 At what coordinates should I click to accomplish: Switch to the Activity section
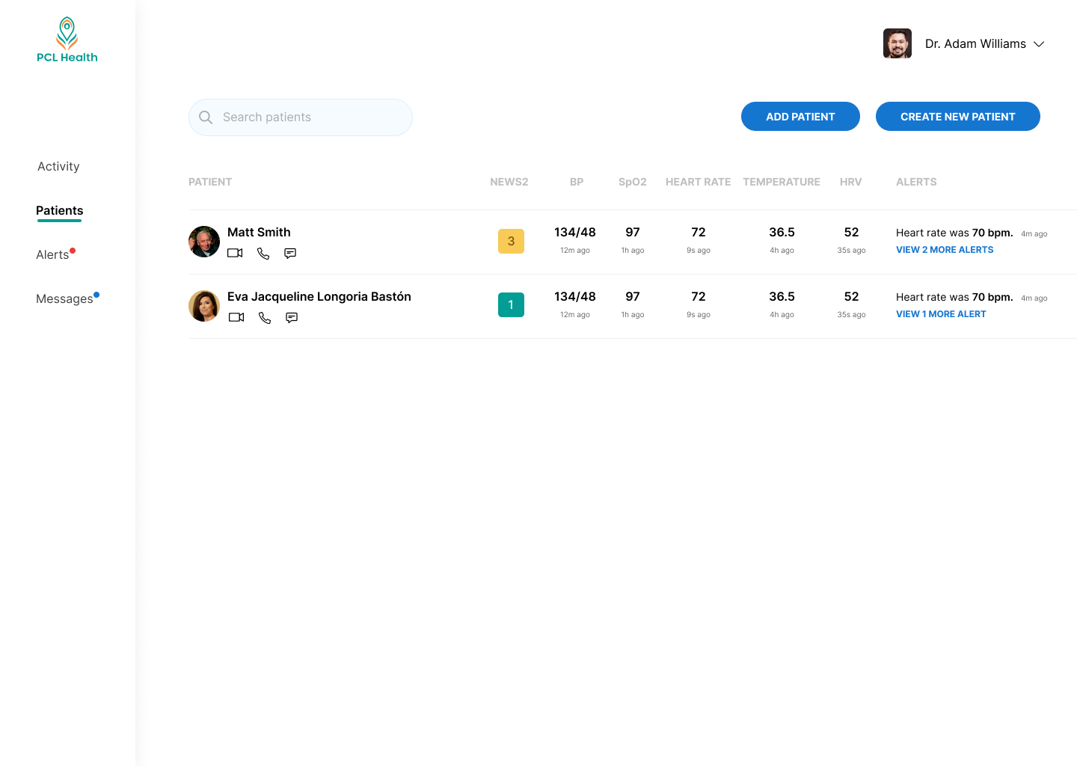pos(58,166)
